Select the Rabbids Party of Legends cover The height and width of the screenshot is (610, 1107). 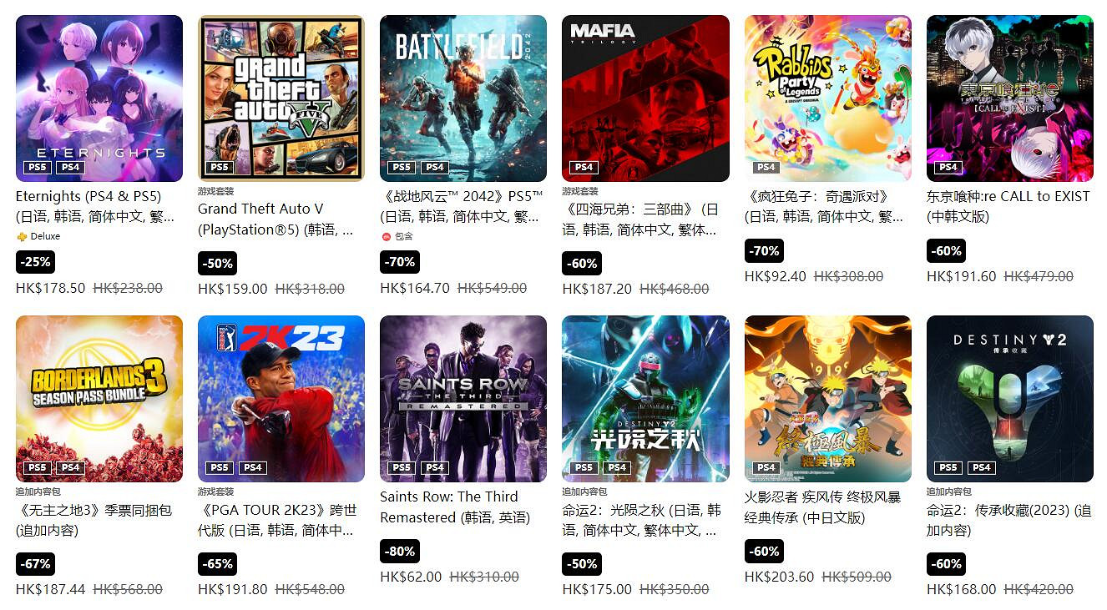(x=828, y=98)
